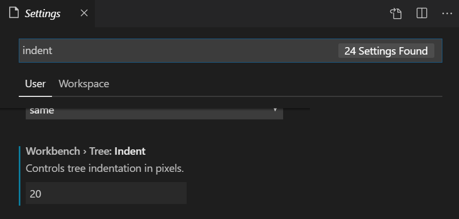Switch to the User settings tab
Viewport: 459px width, 219px height.
[35, 84]
